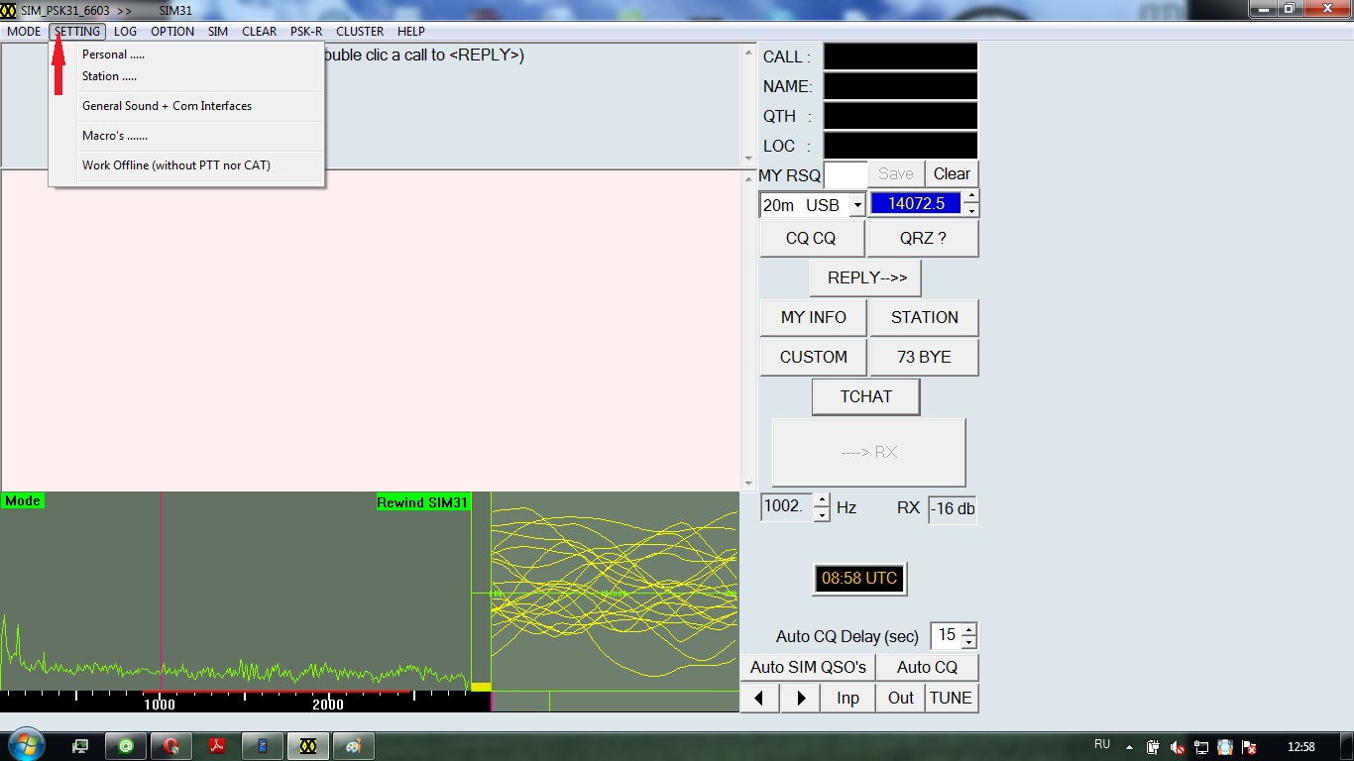Click the yellow squelch marker below spectrum

(481, 687)
